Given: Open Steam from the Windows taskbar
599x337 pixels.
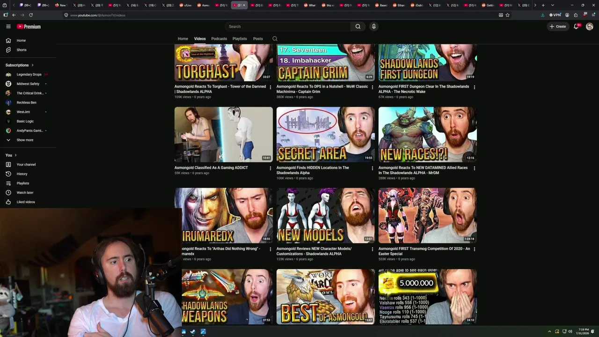Looking at the screenshot, I should coord(193,332).
